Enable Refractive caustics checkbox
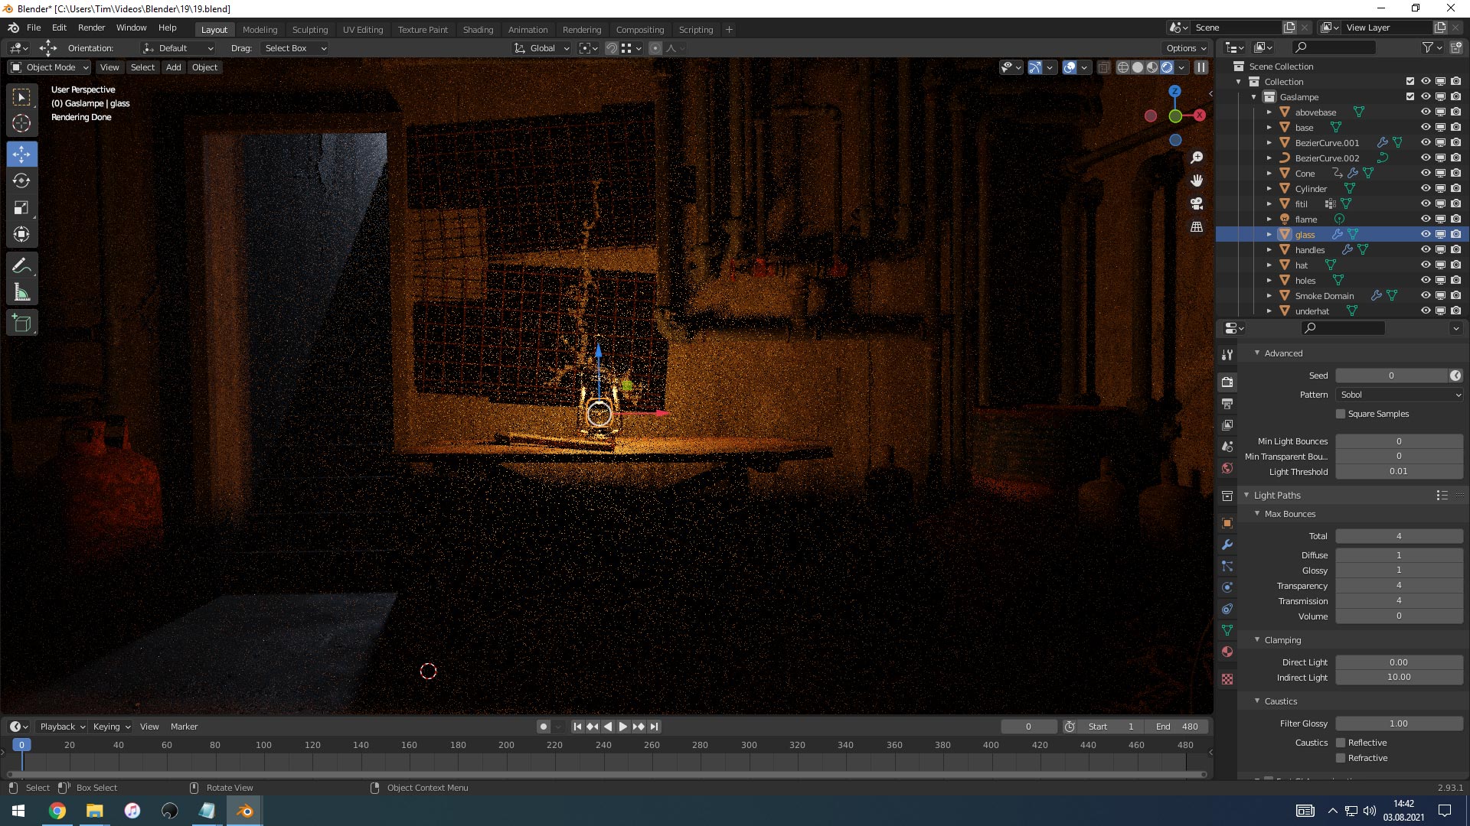Viewport: 1470px width, 826px height. (x=1341, y=758)
